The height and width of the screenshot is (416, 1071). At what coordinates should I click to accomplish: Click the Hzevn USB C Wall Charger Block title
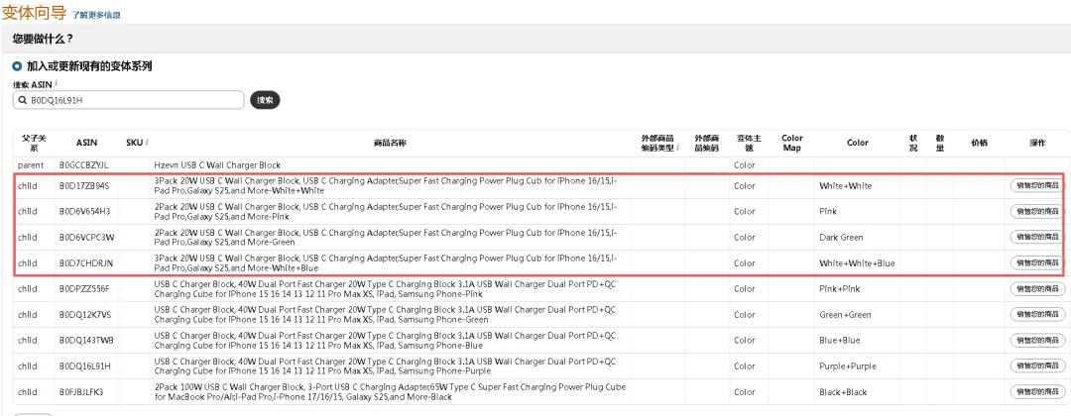click(x=217, y=165)
